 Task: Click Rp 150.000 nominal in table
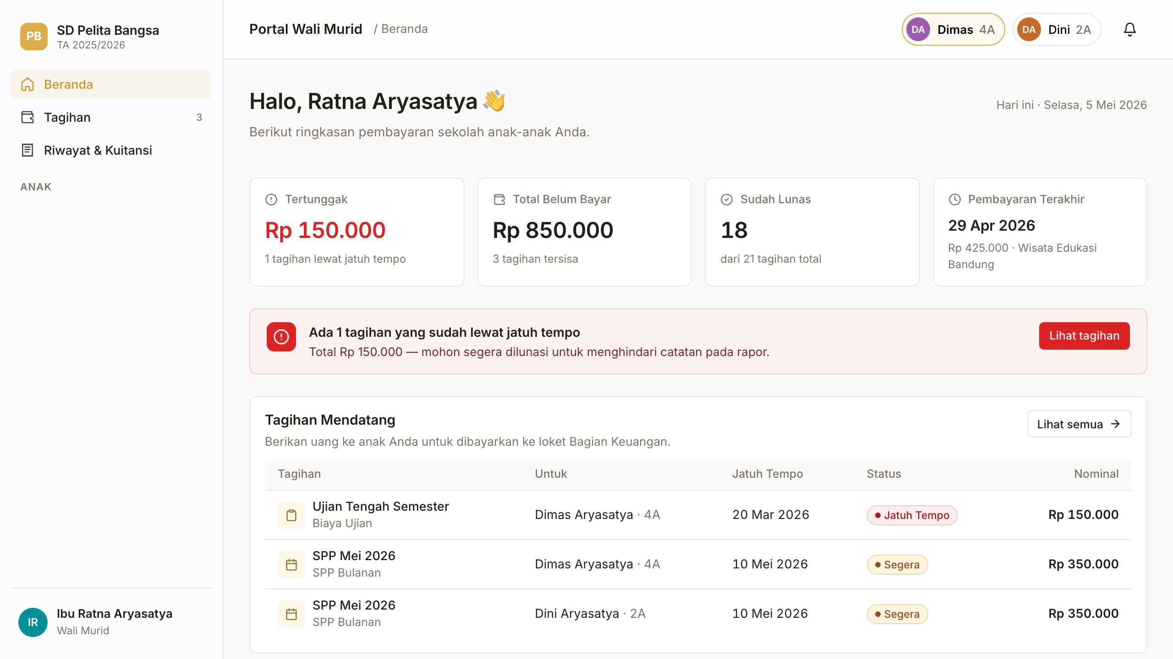(1083, 515)
